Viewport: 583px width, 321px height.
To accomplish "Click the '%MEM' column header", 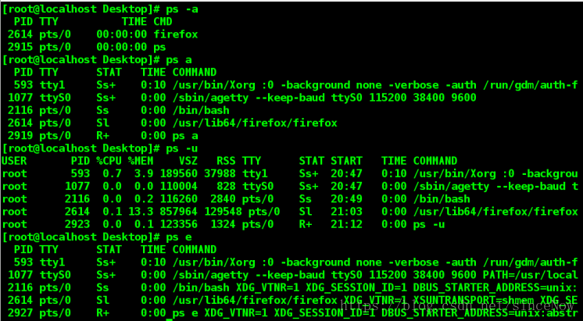I will click(141, 161).
